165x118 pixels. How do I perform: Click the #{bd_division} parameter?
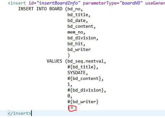[86, 90]
